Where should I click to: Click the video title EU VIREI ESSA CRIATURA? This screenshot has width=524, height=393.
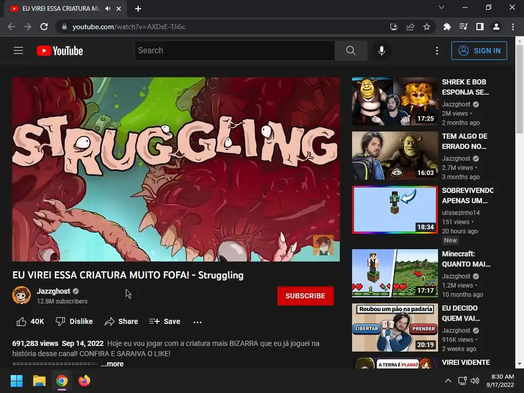(x=128, y=275)
